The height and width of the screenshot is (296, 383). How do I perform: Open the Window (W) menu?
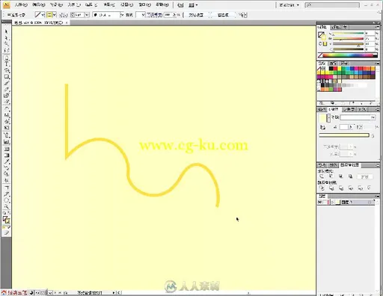coord(145,4)
